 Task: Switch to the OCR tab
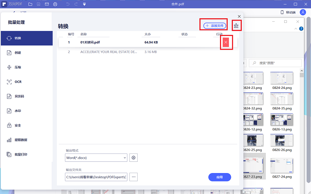18,82
